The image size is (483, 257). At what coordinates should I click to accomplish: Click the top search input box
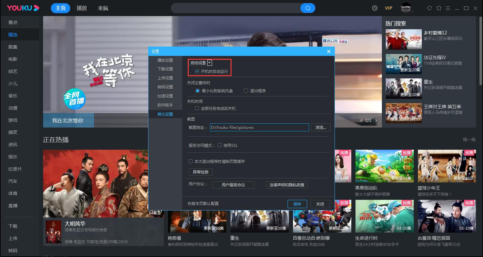[x=236, y=8]
